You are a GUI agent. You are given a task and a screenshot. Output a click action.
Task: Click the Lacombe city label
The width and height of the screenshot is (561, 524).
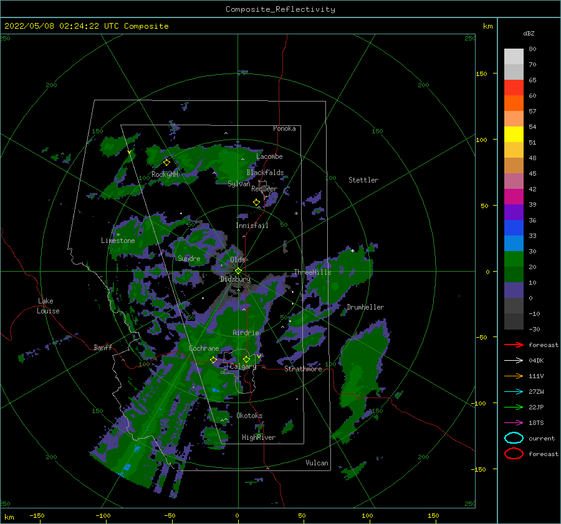(x=269, y=156)
